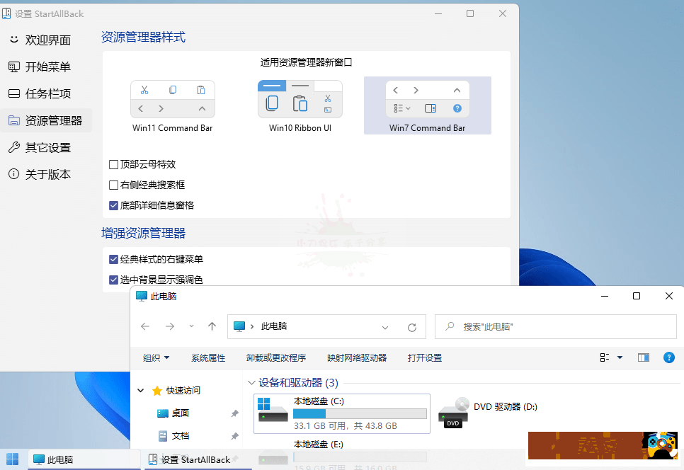This screenshot has height=470, width=684.
Task: Click the Windows Start button
Action: tap(12, 459)
